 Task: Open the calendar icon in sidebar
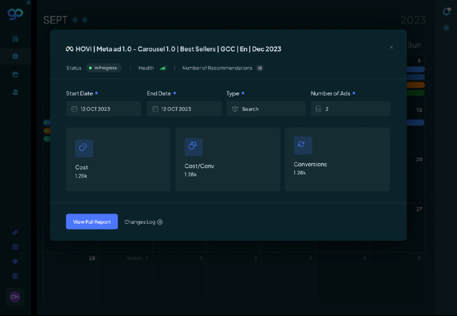coord(15,74)
